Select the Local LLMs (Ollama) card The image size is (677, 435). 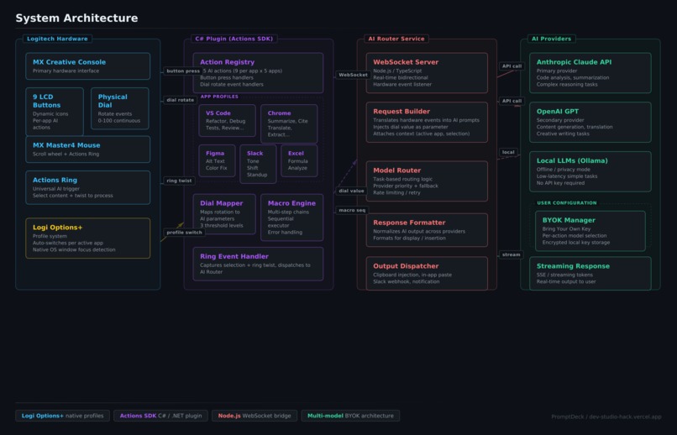pos(590,172)
